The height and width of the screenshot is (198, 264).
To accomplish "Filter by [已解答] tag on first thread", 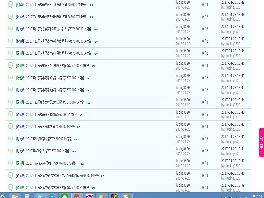I will (21, 4).
